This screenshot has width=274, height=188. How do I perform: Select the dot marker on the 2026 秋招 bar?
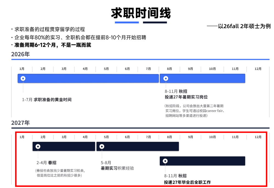165,78
